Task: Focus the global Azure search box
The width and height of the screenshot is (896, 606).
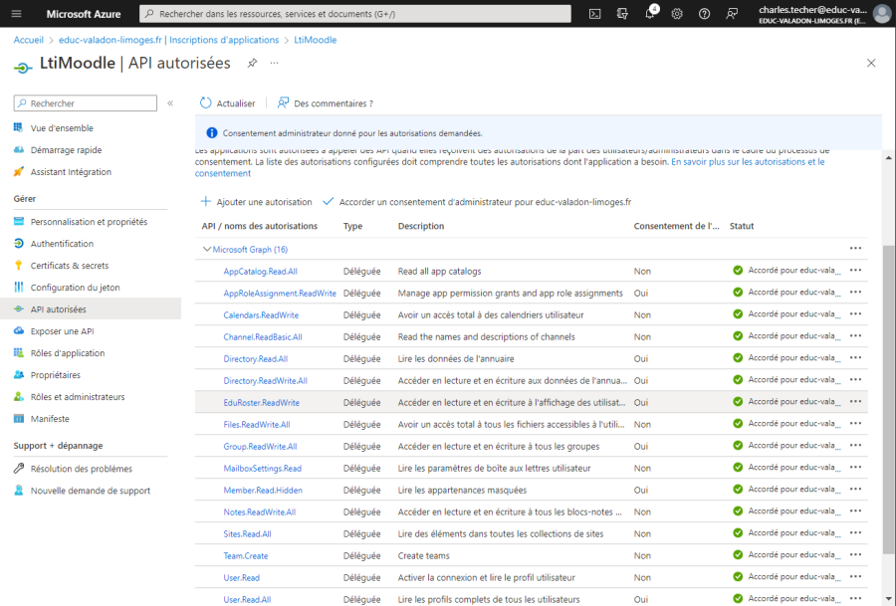Action: [354, 14]
